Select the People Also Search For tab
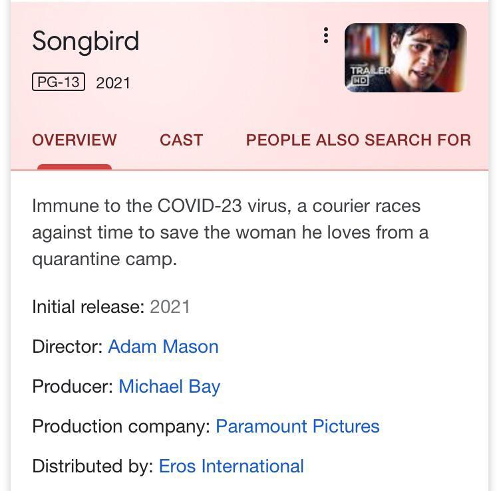 pos(358,140)
